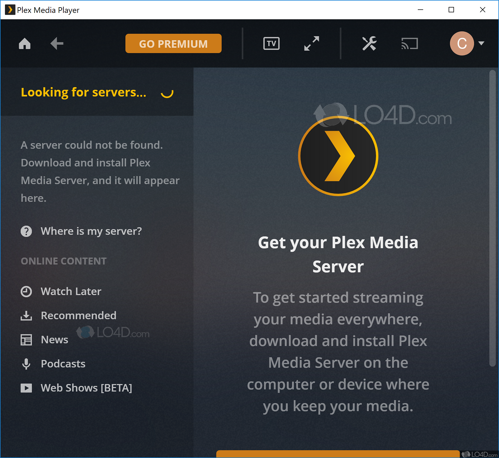Click the Looking for servers heading
This screenshot has height=458, width=499.
[84, 92]
